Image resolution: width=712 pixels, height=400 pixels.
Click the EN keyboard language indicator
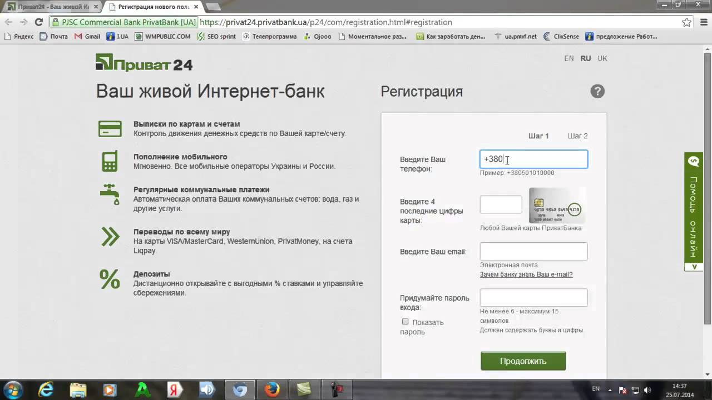[x=596, y=389]
